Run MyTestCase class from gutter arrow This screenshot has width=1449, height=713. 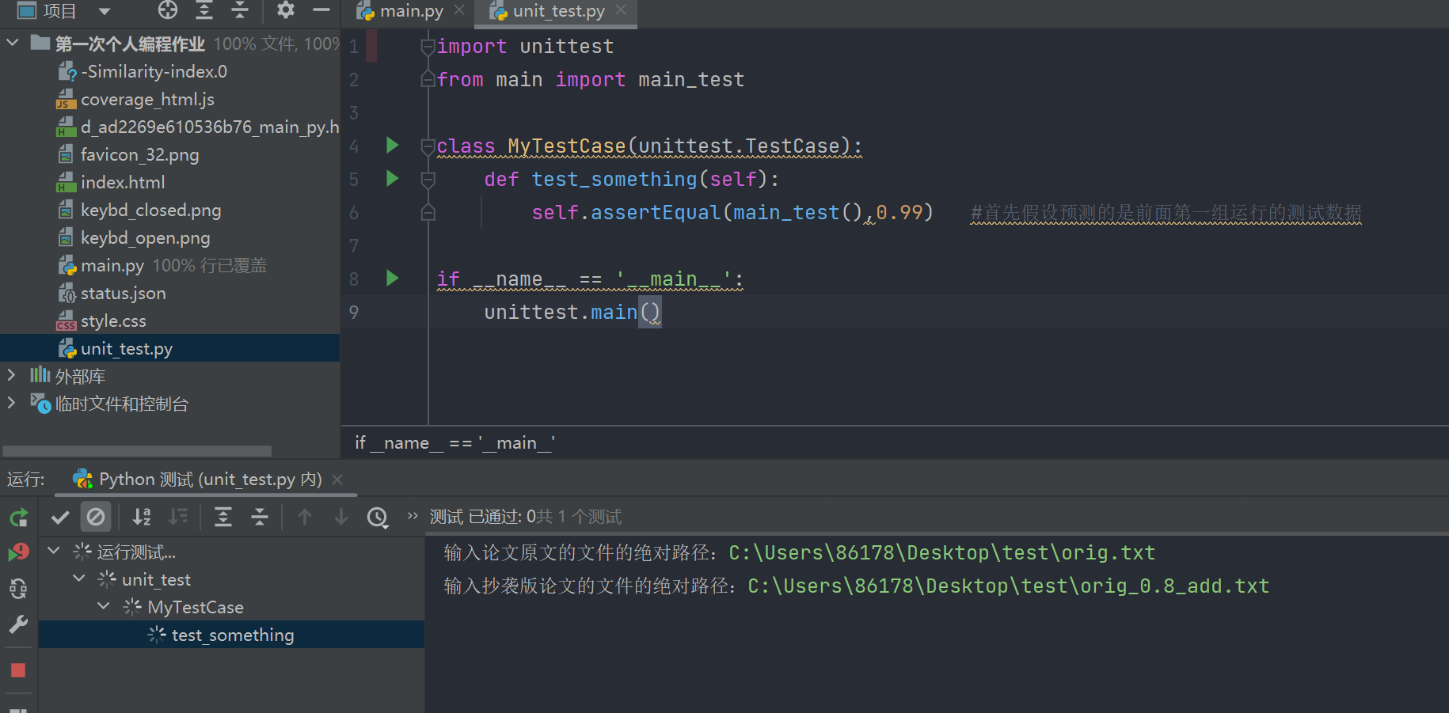click(392, 145)
